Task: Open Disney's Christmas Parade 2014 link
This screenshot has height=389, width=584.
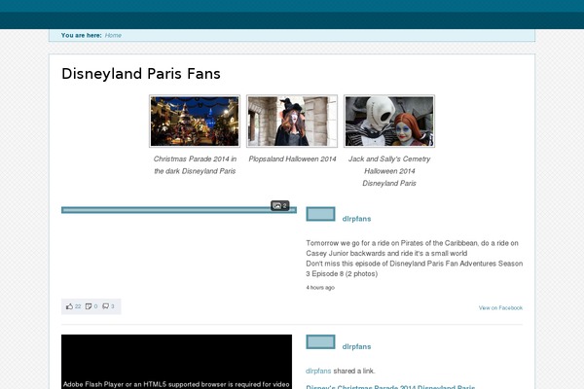Action: pyautogui.click(x=390, y=386)
